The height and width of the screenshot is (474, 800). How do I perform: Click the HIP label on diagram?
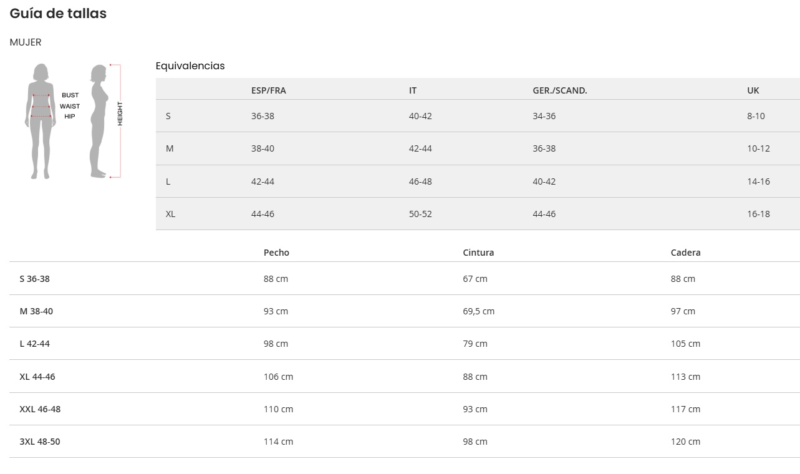click(x=70, y=117)
